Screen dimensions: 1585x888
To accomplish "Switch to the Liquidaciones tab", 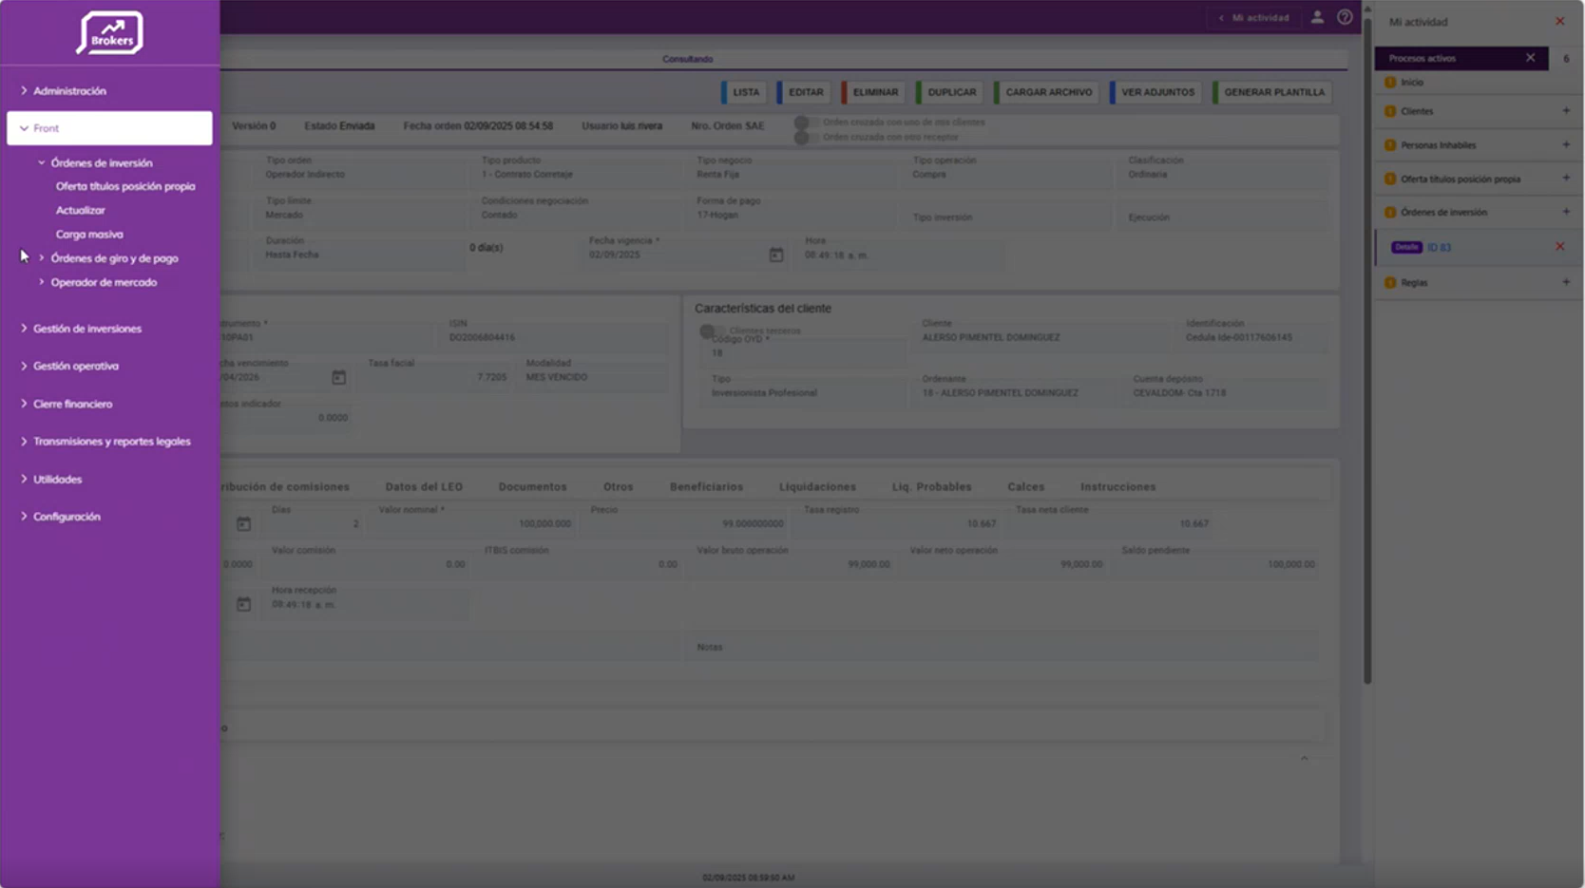I will [x=817, y=487].
